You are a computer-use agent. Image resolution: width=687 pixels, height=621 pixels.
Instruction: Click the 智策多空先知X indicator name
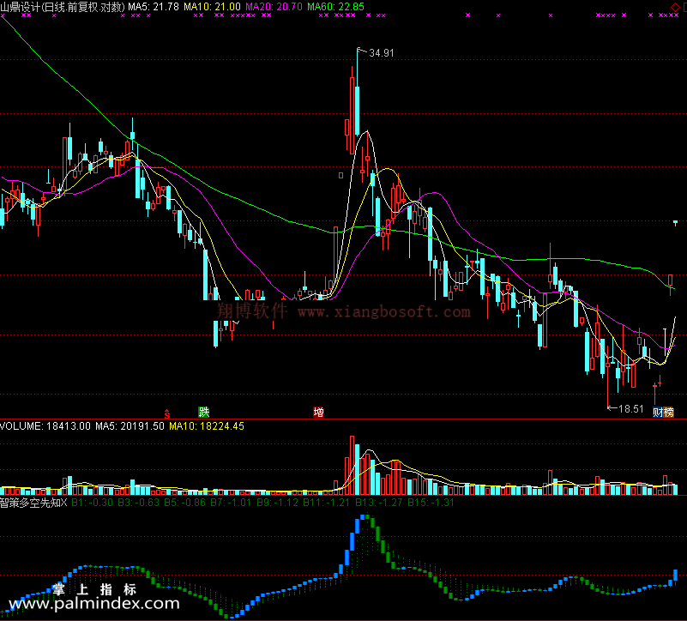[33, 503]
